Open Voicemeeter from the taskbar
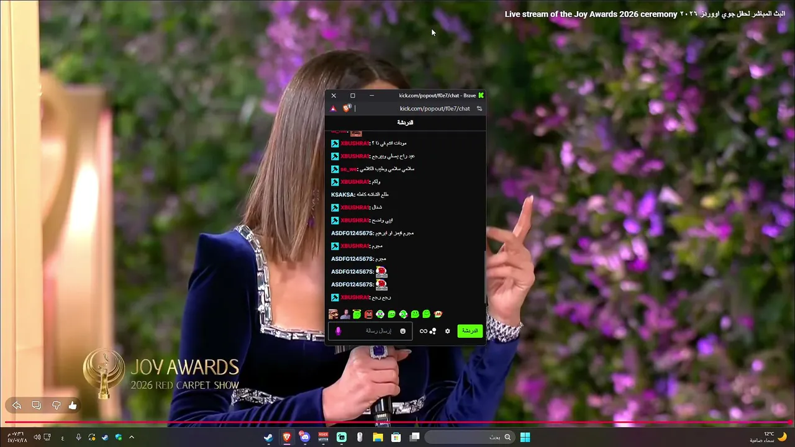This screenshot has width=795, height=447. pyautogui.click(x=323, y=437)
